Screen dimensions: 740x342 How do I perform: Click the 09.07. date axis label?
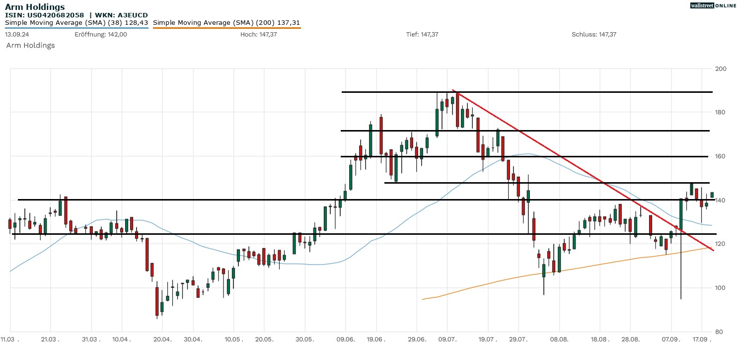tap(447, 339)
